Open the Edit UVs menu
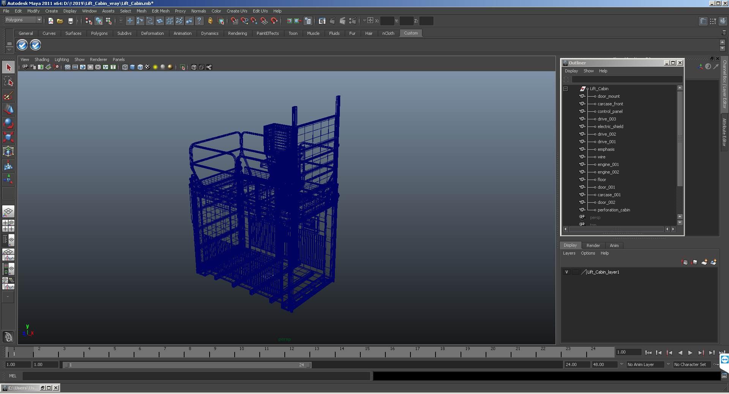Screen dimensions: 729x394 pos(260,11)
